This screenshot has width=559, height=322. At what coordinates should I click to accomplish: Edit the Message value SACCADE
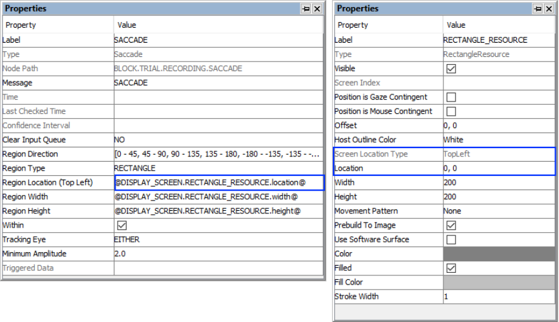(218, 83)
